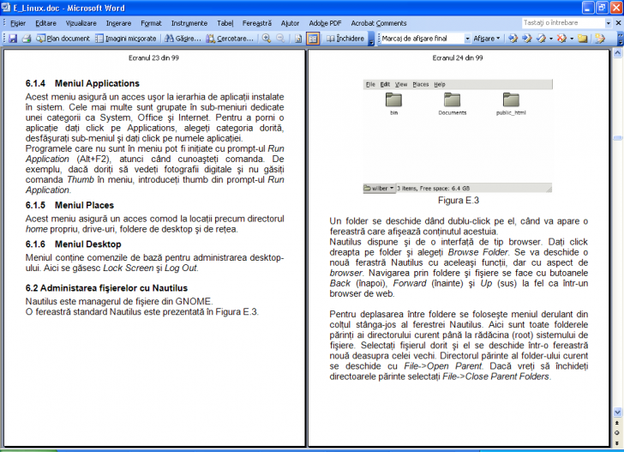Toggle the Plan document map view
Screen dimensions: 624x452
[63, 39]
